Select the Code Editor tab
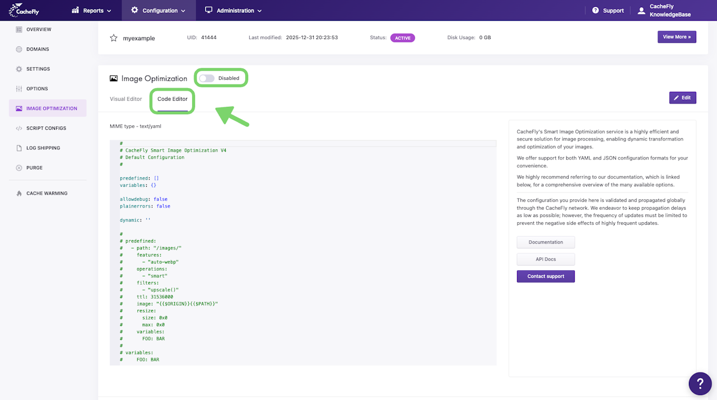 173,99
